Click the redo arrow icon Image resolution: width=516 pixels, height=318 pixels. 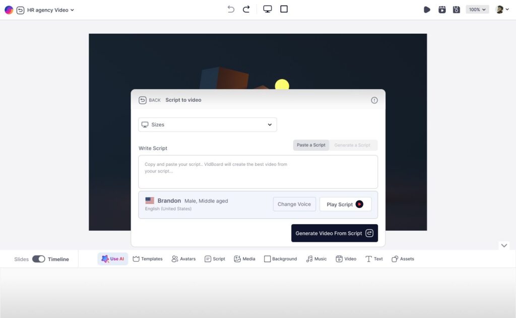[246, 9]
